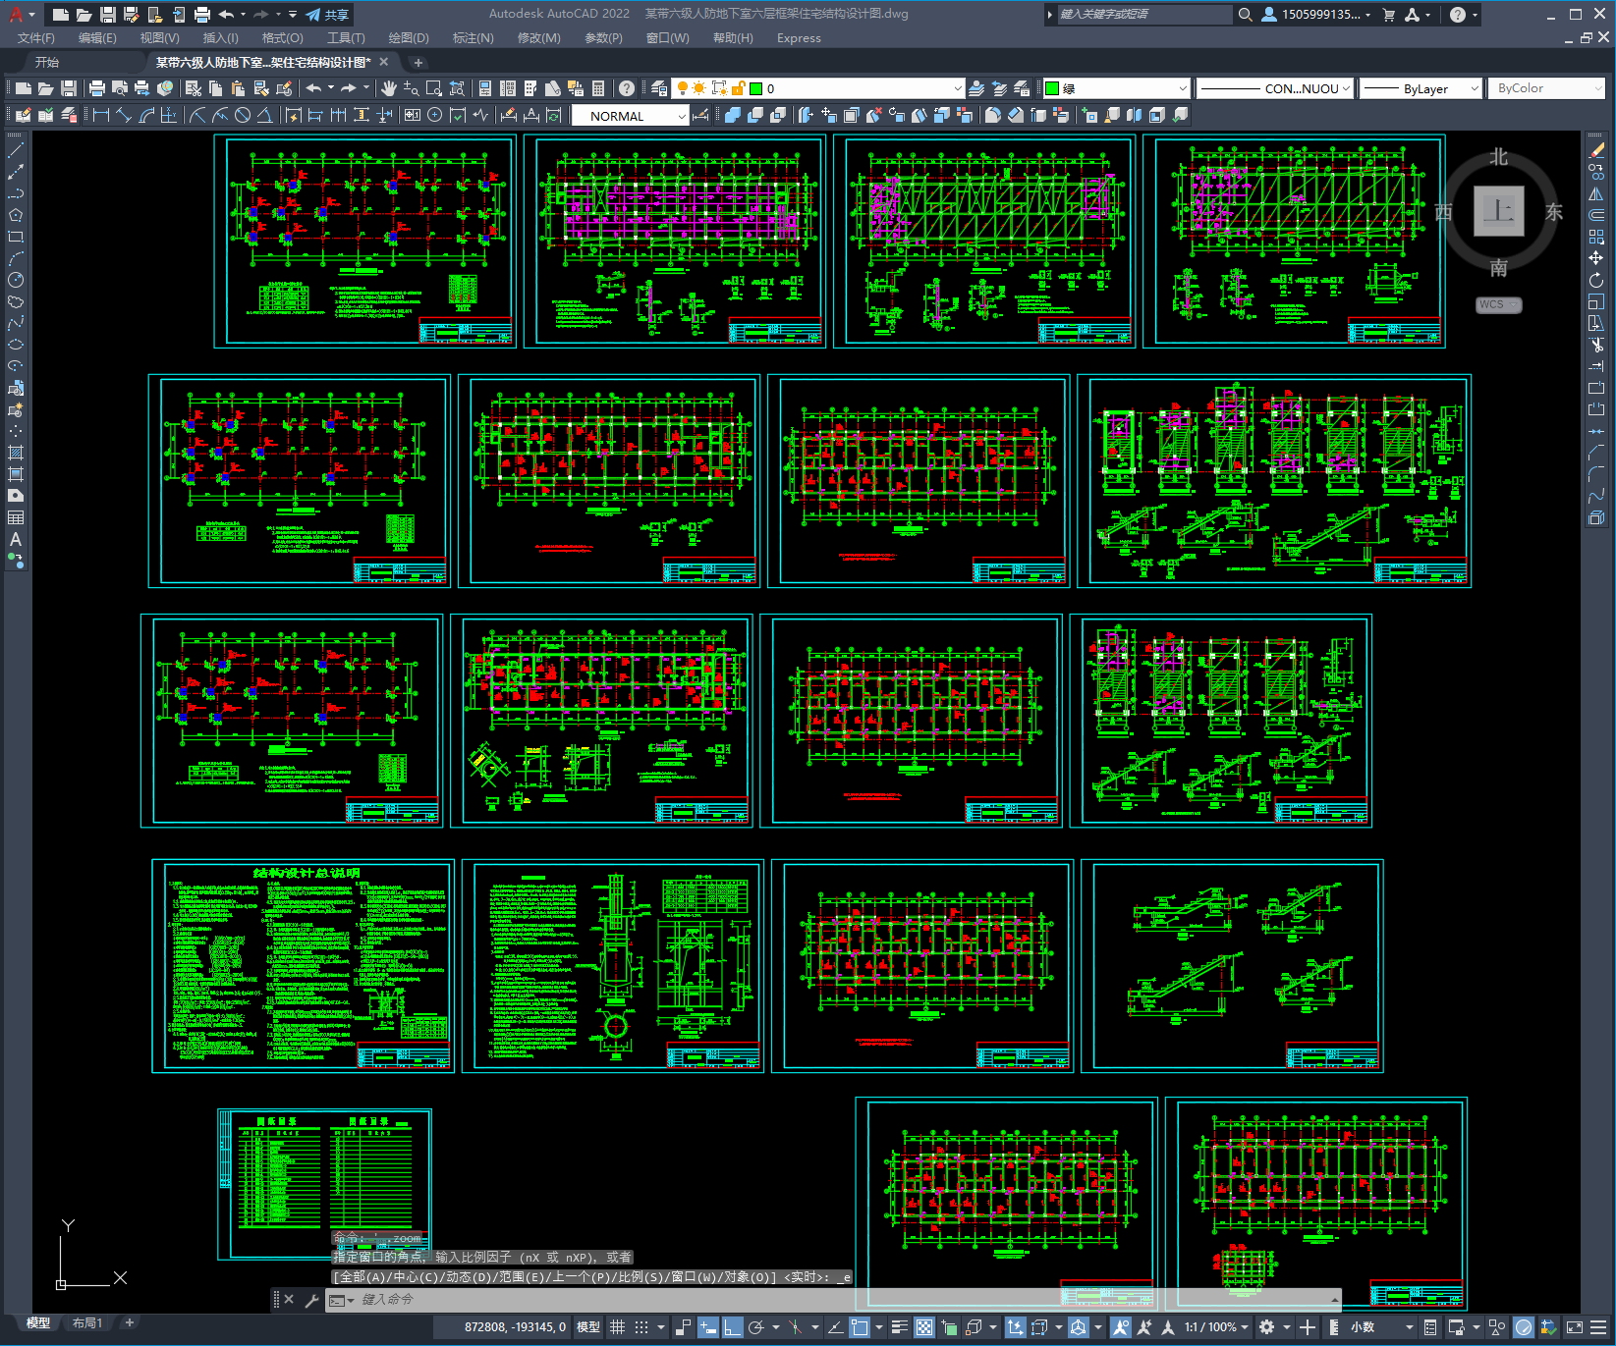Click the 模型 model space status button

click(588, 1327)
